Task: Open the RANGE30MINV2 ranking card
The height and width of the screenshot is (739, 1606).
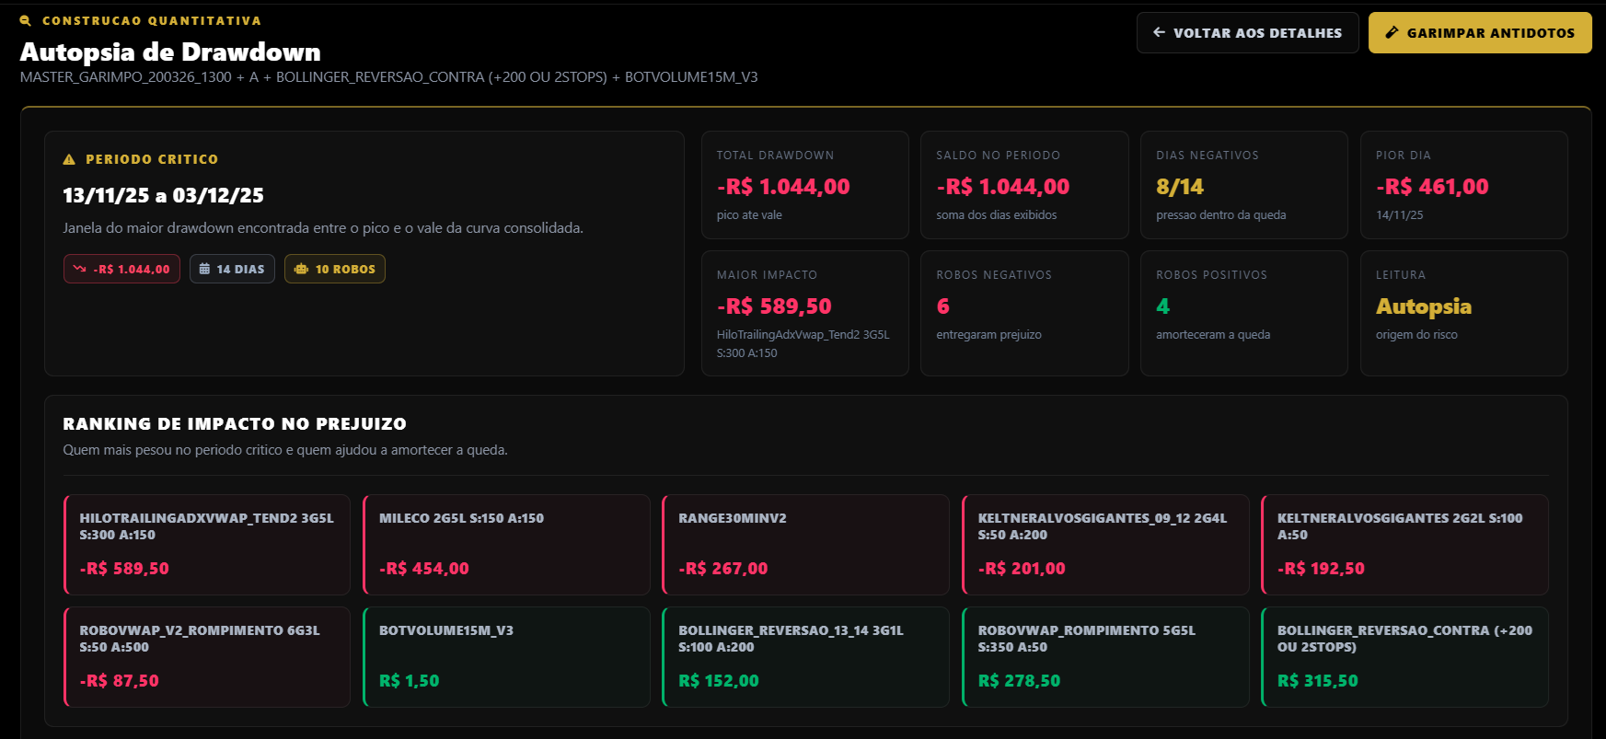Action: pyautogui.click(x=805, y=545)
